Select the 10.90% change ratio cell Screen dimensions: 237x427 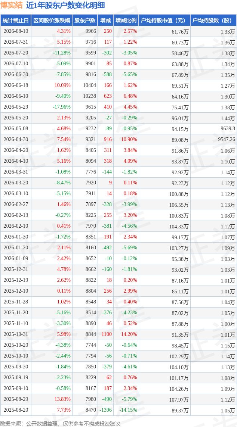tap(126, 140)
